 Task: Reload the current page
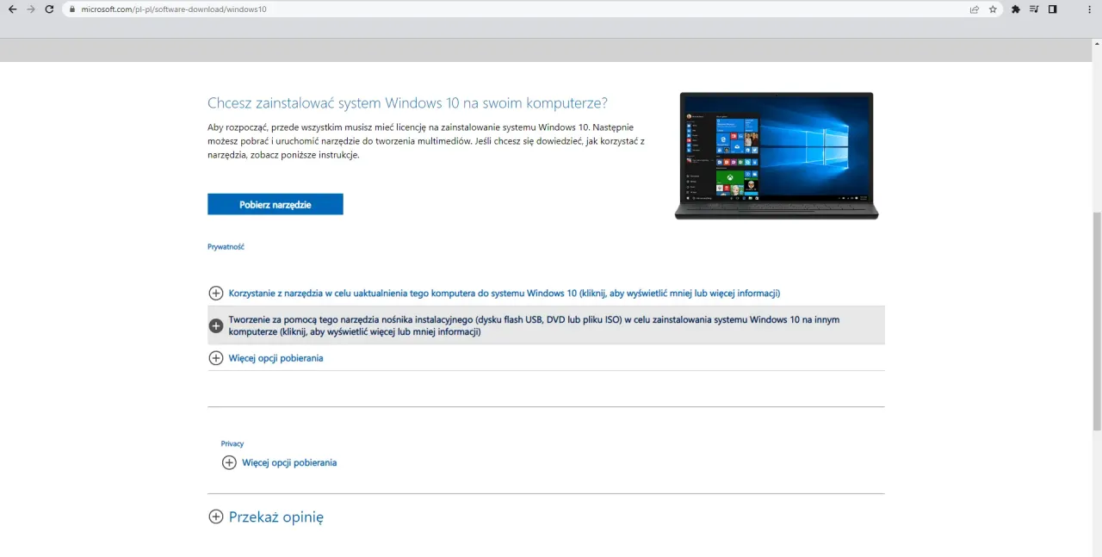tap(49, 9)
